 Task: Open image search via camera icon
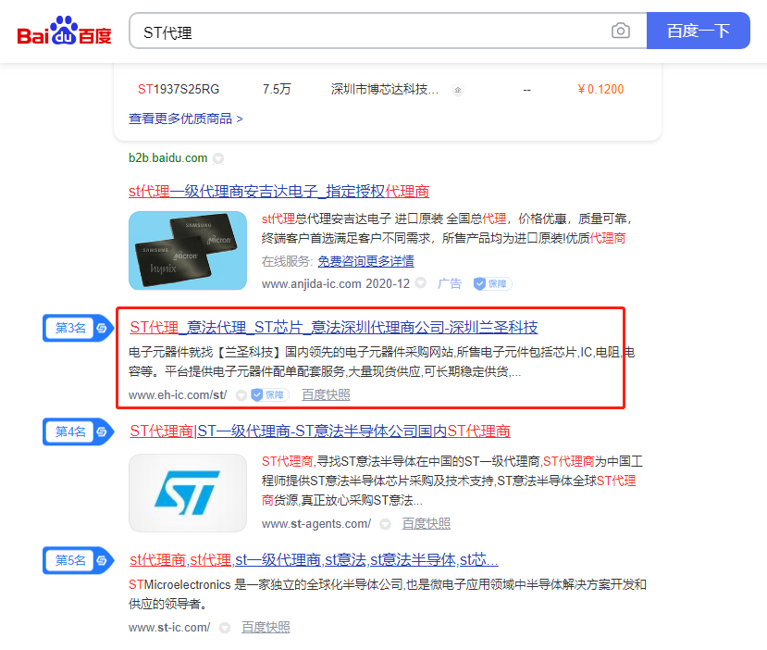(x=620, y=31)
